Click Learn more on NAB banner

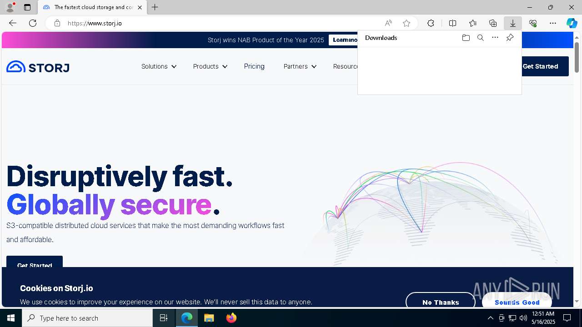pyautogui.click(x=344, y=40)
